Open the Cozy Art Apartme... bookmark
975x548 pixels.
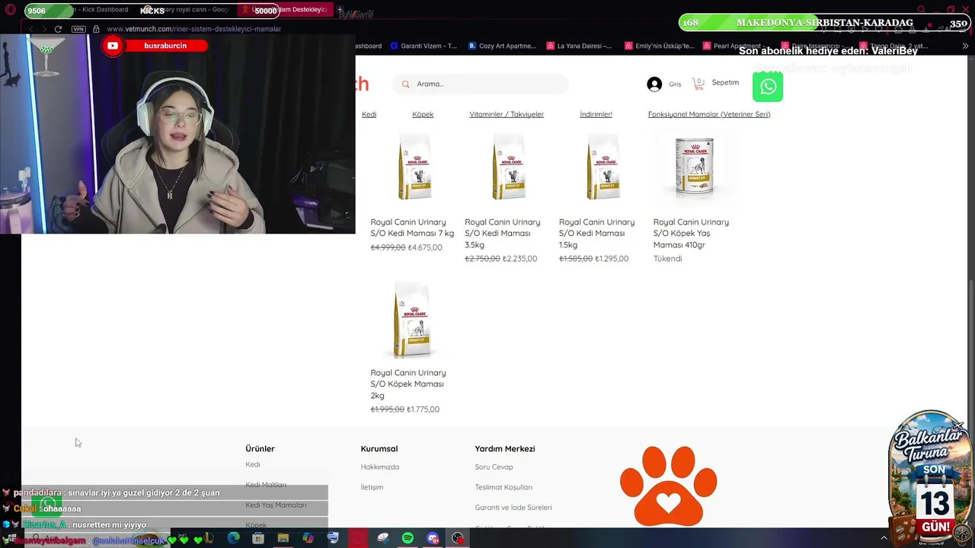tap(502, 46)
